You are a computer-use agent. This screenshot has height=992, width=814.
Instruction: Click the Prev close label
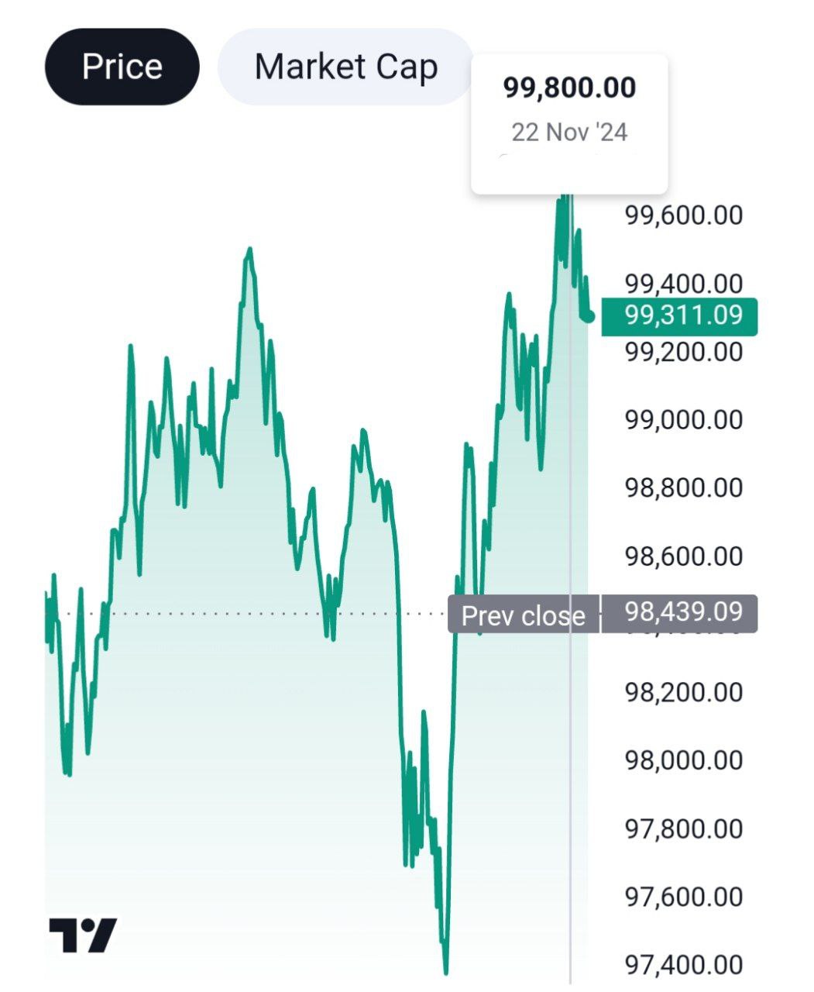524,615
